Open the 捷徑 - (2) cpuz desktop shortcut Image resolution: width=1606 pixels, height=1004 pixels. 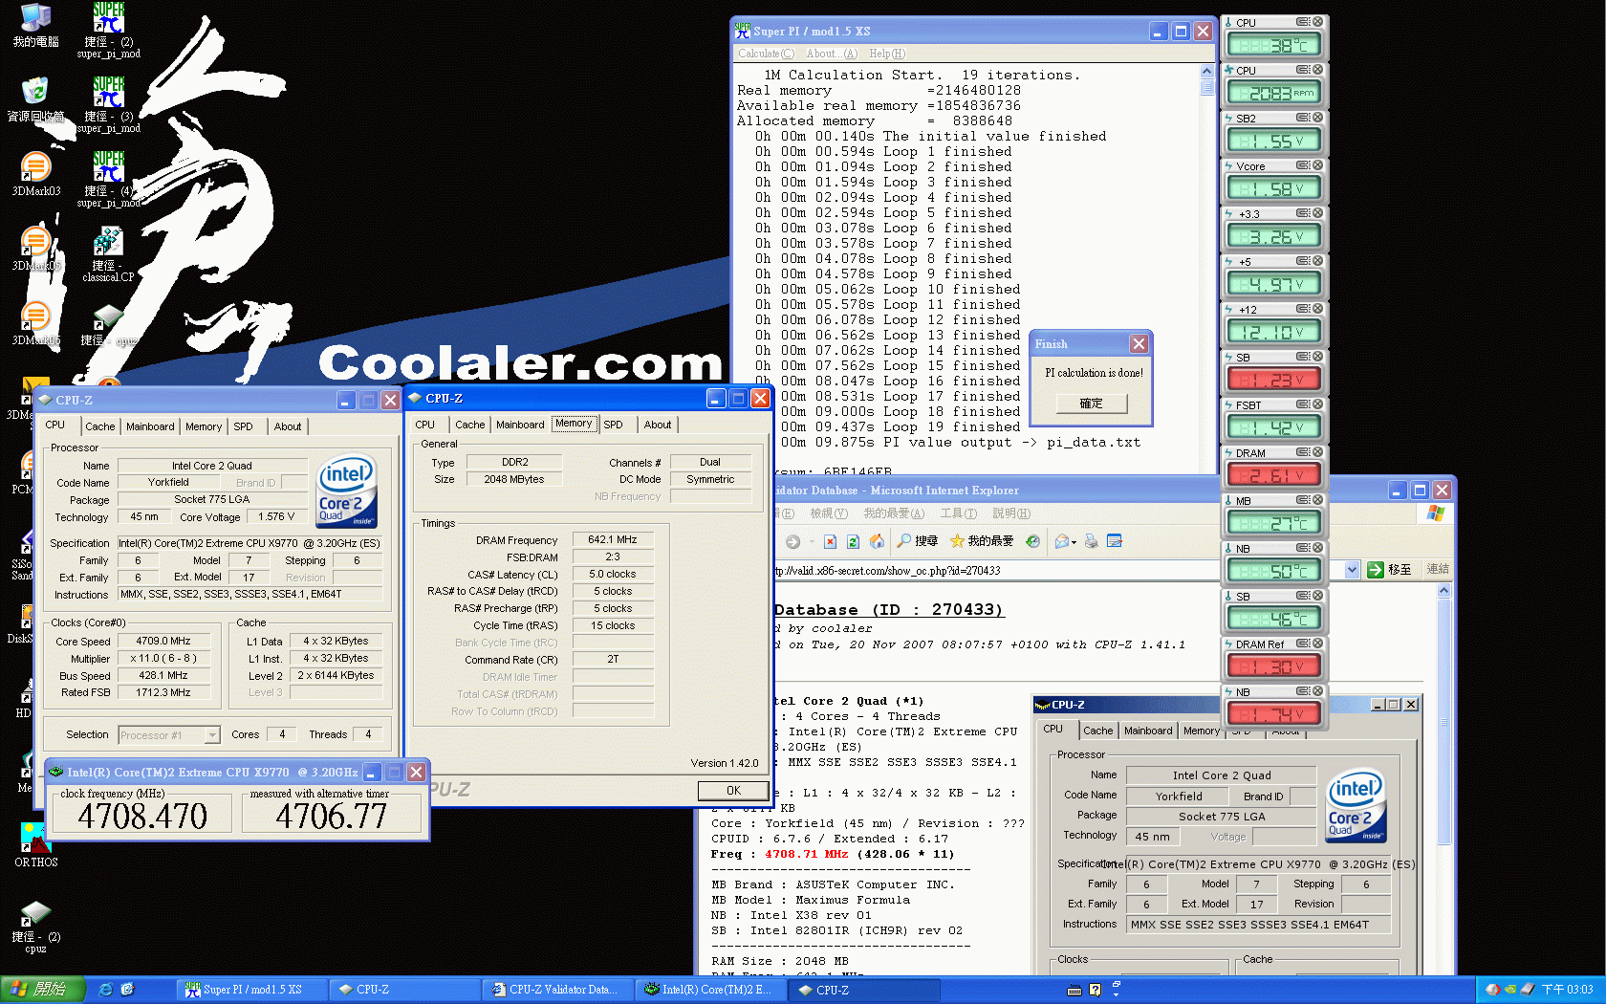(x=35, y=927)
